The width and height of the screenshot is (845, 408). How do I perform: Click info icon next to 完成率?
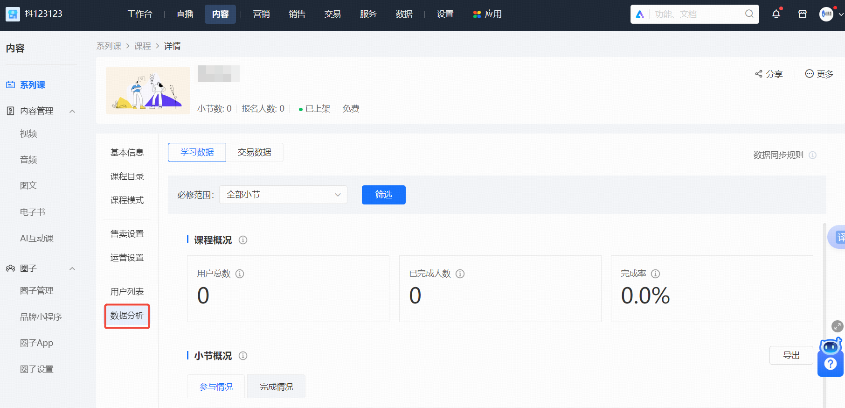click(x=655, y=274)
